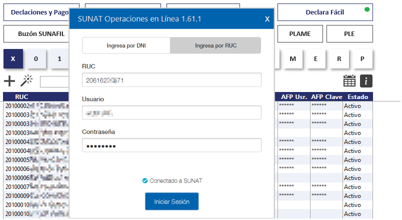The height and width of the screenshot is (220, 402).
Task: Click the Conectado a SUNAT status text
Action: coord(176,181)
